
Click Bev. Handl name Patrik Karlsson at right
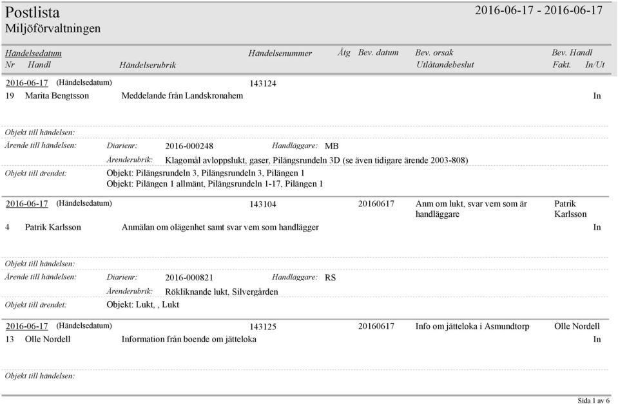[570, 209]
